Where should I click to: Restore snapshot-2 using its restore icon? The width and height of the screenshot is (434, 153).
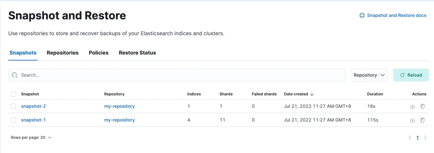pos(412,106)
